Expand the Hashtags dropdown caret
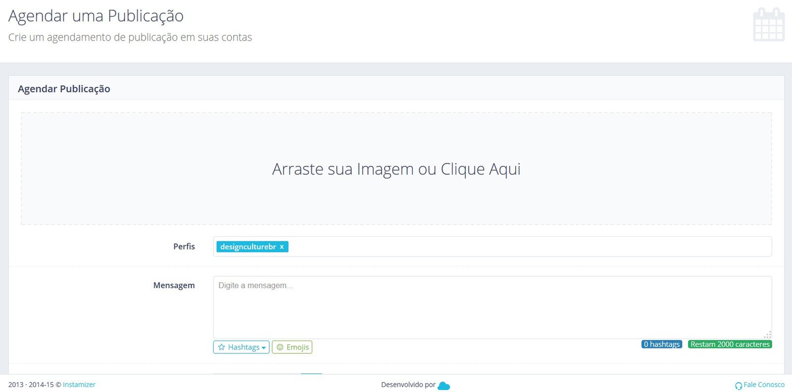The image size is (792, 392). (264, 348)
